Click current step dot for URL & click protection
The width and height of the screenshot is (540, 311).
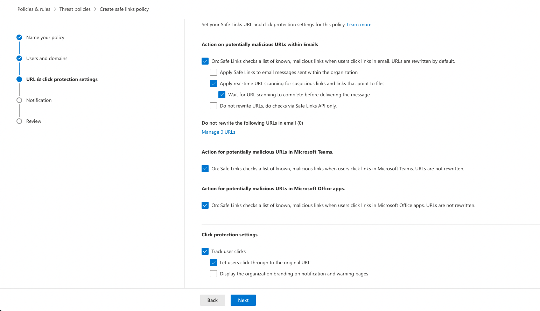(x=19, y=79)
